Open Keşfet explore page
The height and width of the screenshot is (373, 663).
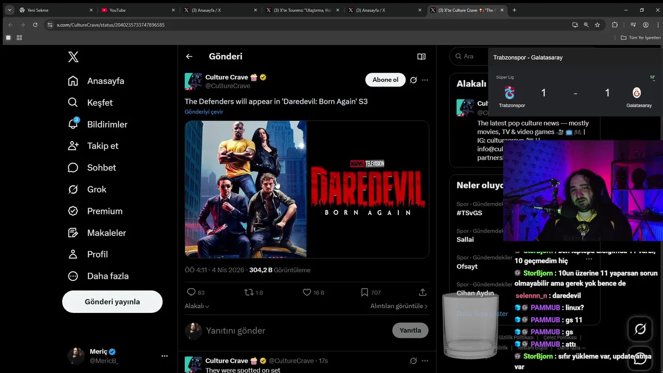click(x=91, y=103)
